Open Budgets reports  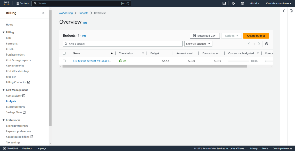click(x=16, y=107)
